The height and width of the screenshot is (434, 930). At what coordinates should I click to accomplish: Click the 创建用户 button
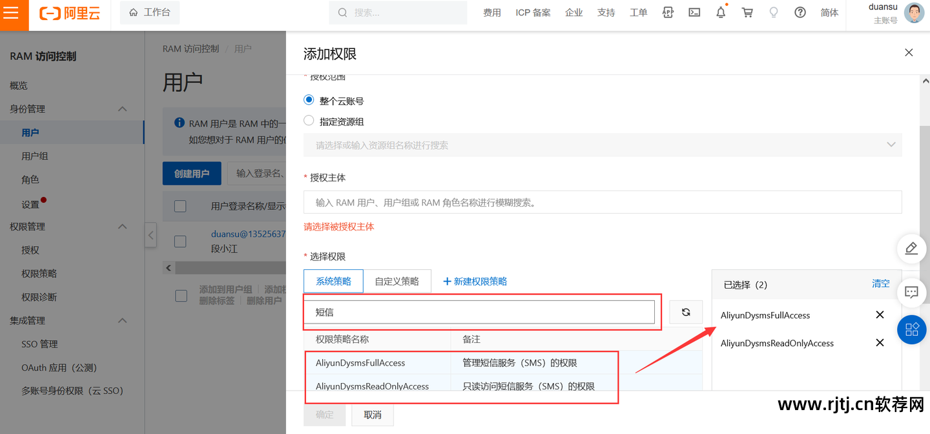point(192,173)
